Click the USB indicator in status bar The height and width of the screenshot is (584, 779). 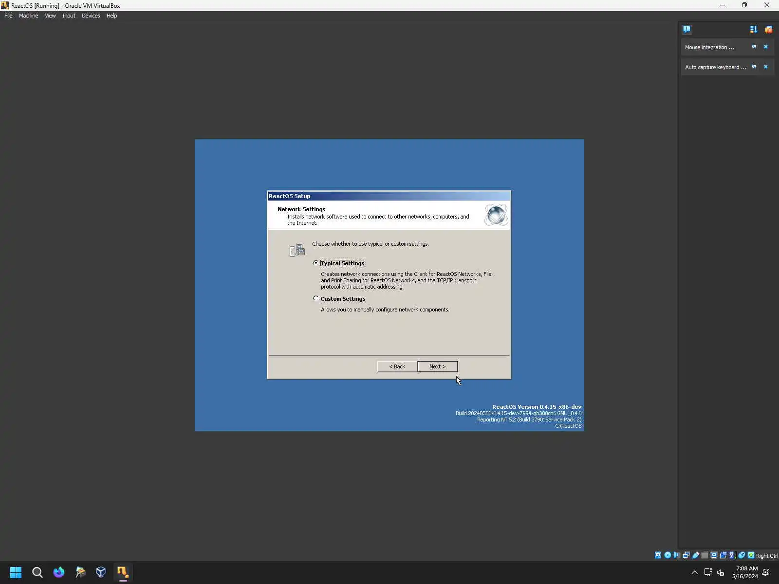(x=696, y=555)
